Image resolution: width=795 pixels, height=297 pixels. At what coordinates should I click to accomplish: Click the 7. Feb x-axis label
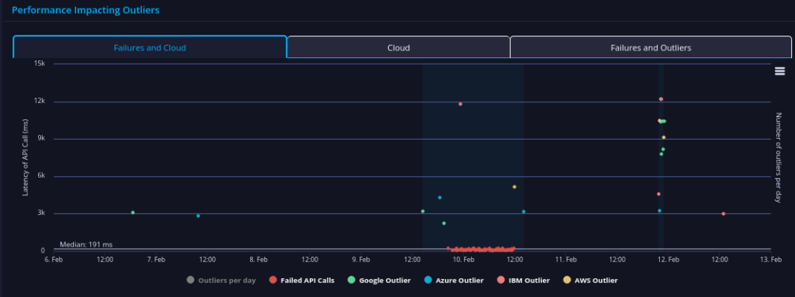156,260
